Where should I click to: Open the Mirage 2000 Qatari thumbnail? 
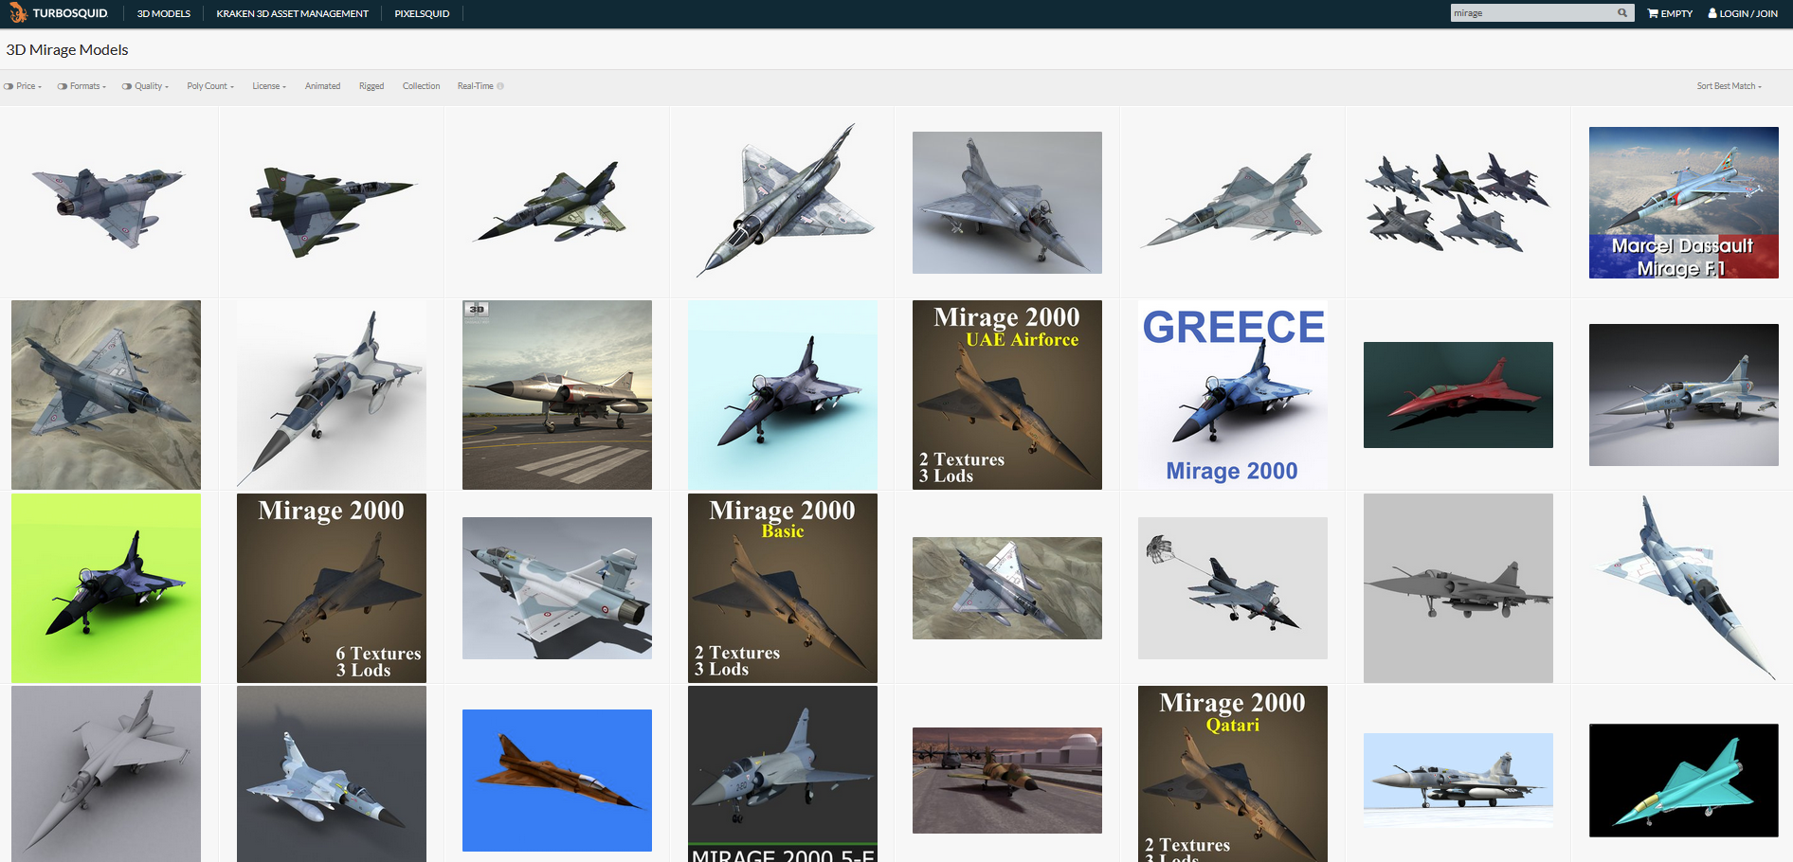pos(1233,774)
